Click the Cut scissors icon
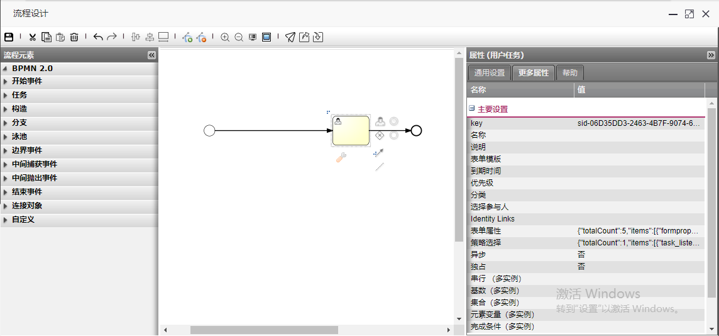Viewport: 719px width, 336px height. pos(33,37)
